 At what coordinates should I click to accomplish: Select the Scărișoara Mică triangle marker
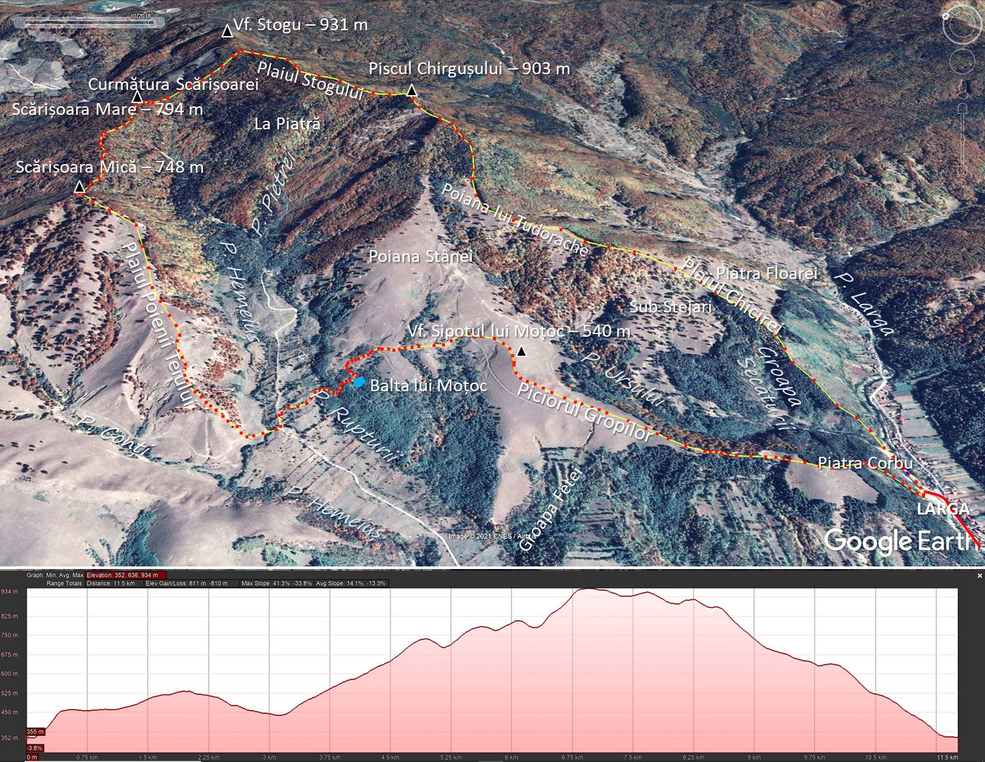[79, 188]
